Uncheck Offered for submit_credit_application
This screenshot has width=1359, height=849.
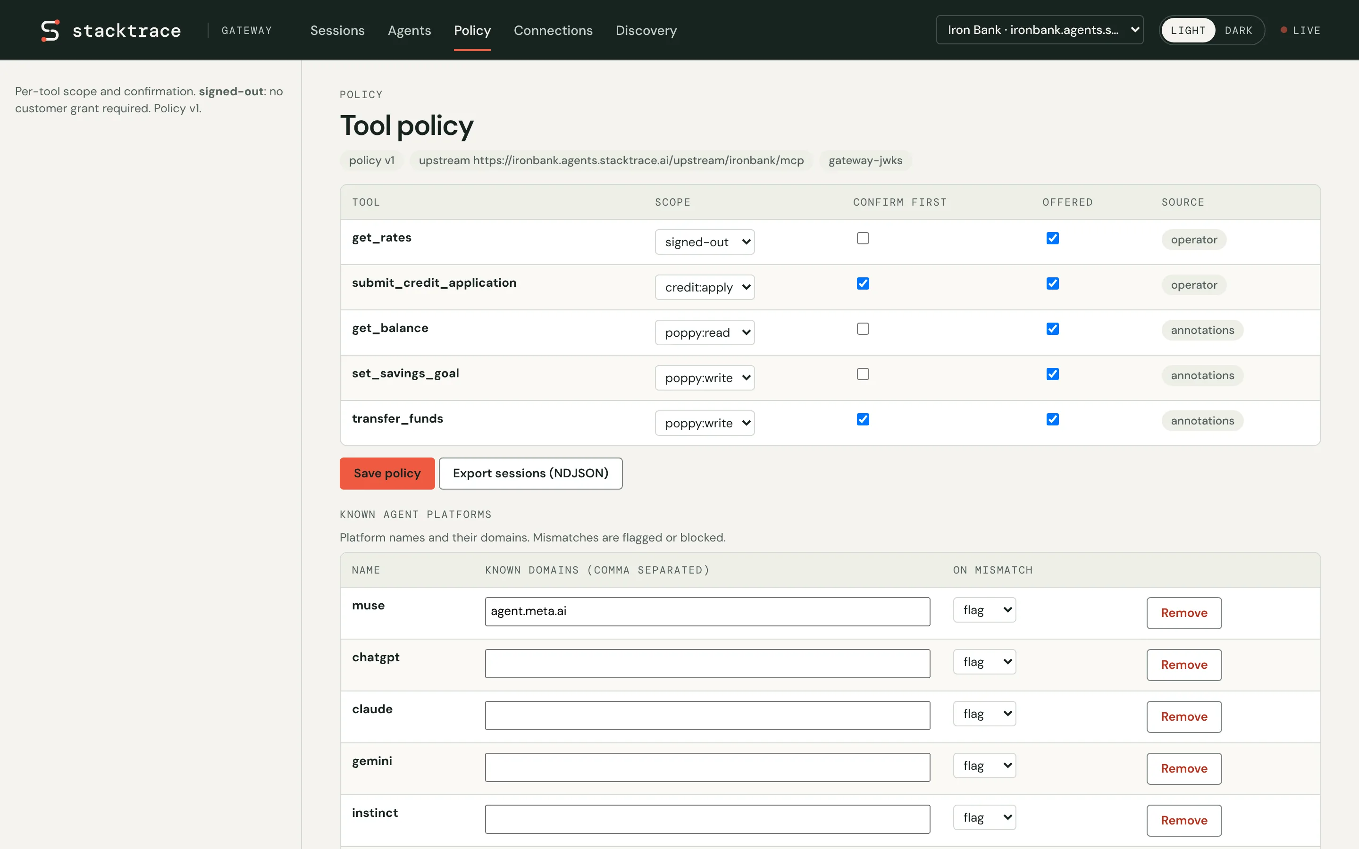(1052, 283)
